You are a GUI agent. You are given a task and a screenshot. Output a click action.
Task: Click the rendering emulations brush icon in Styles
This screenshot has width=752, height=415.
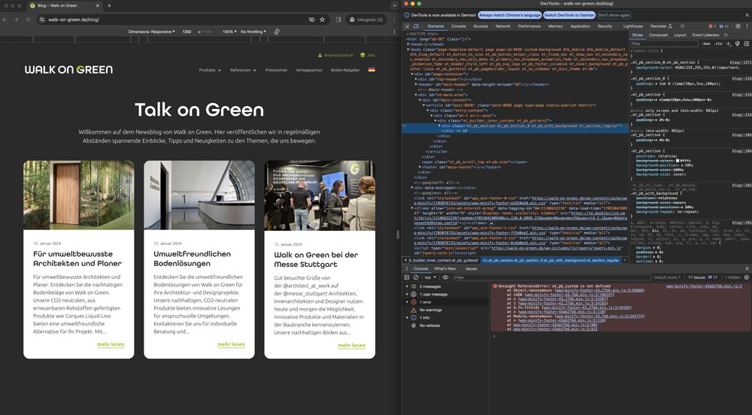(x=738, y=44)
